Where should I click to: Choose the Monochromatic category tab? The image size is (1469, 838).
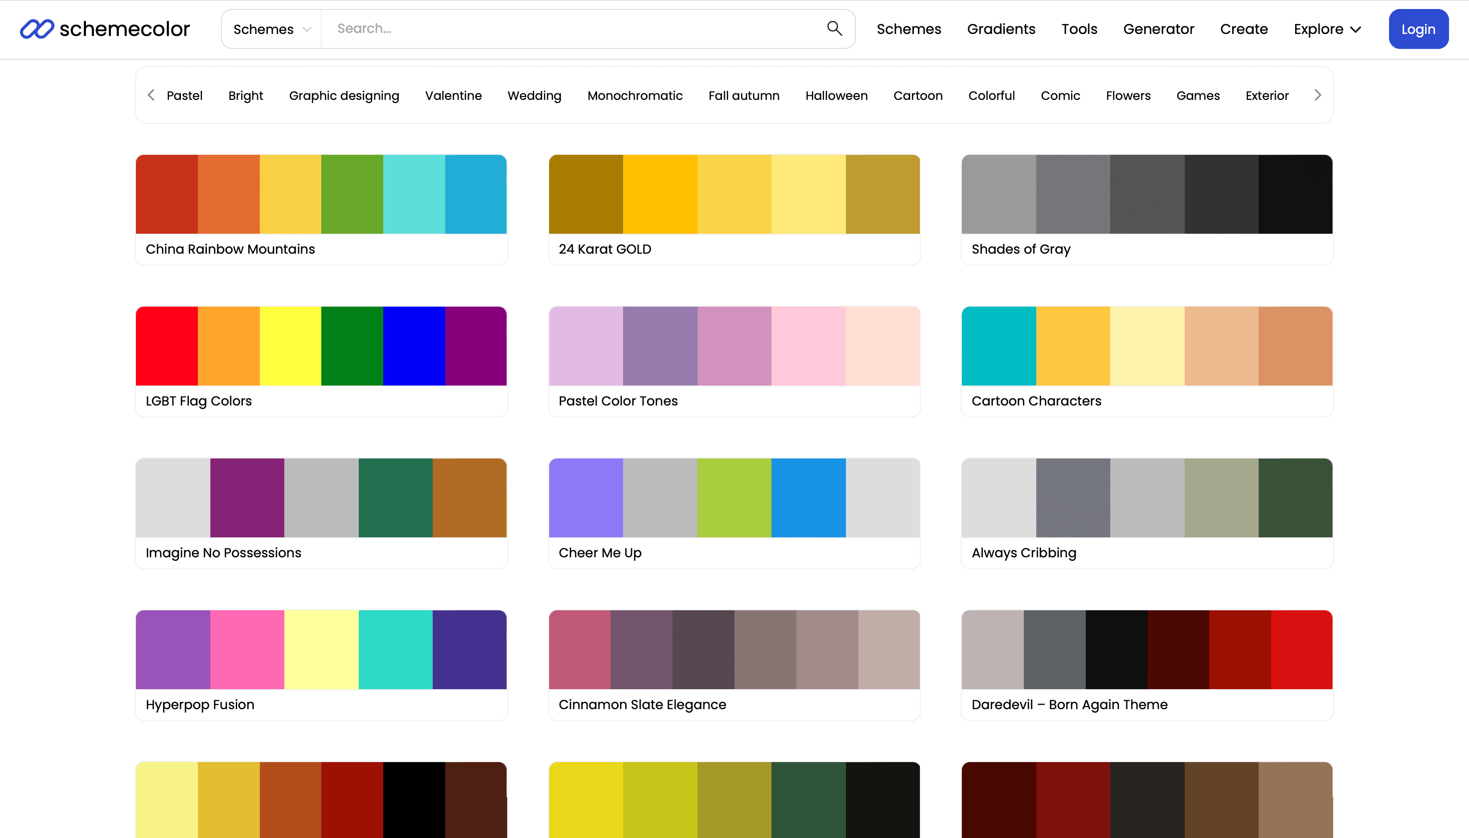(x=635, y=95)
